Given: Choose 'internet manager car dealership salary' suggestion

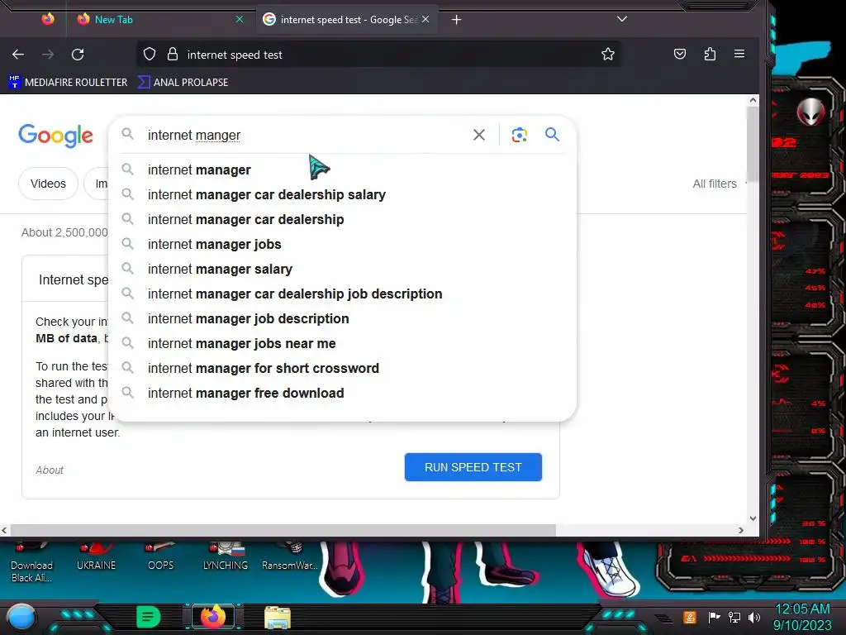Looking at the screenshot, I should pyautogui.click(x=343, y=194).
